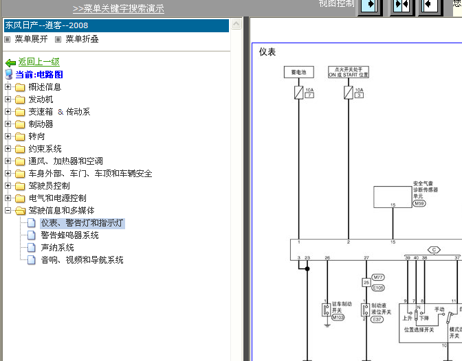The image size is (462, 361).
Task: Collapse the 驾驶信息和多媒体 tree node
Action: point(8,211)
